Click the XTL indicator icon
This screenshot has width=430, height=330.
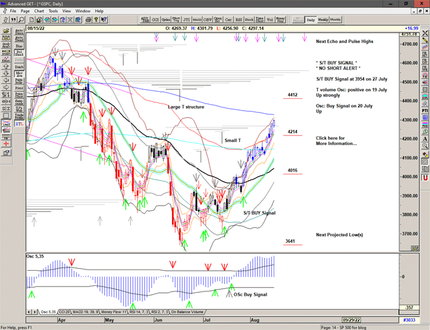pos(19,123)
